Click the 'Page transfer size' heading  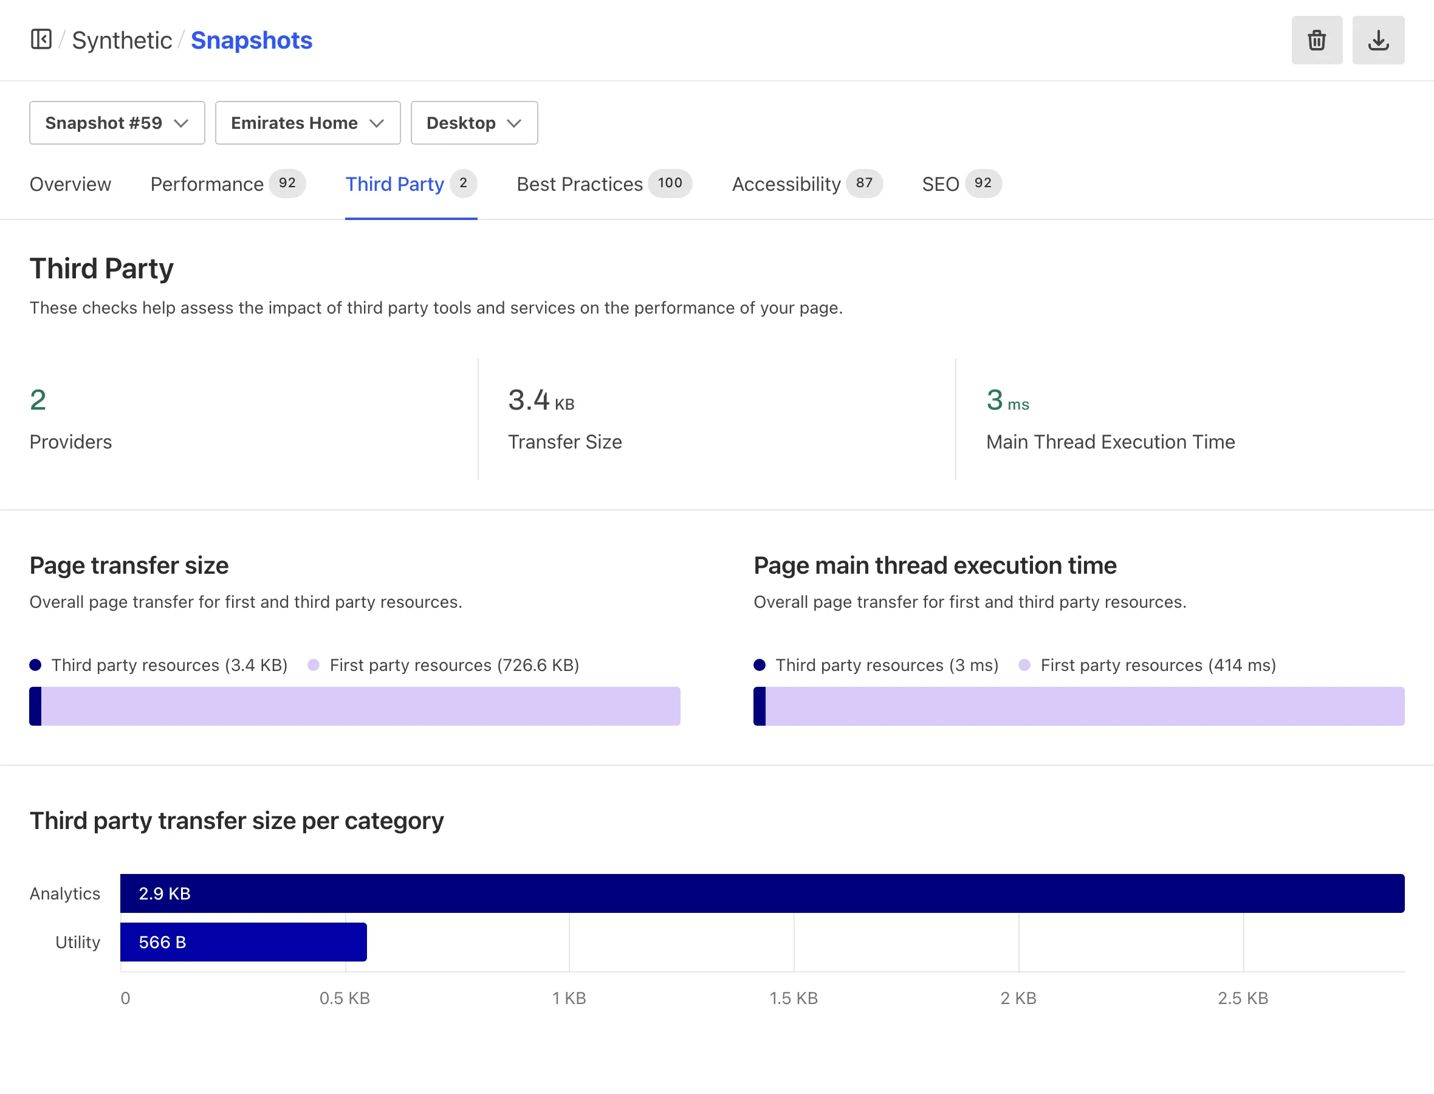[x=129, y=565]
